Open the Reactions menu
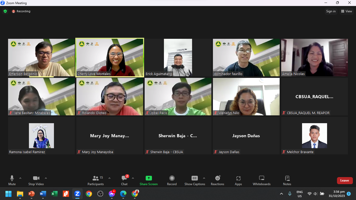Screen dimensions: 356x200 tap(217, 180)
